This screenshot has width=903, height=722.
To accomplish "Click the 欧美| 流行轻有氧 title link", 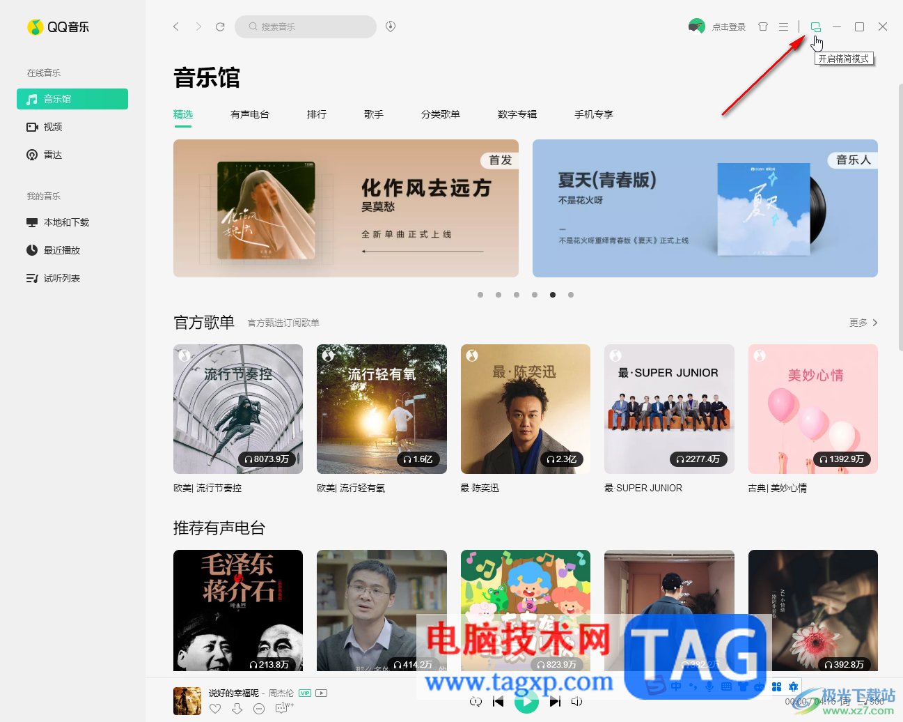I will point(351,488).
